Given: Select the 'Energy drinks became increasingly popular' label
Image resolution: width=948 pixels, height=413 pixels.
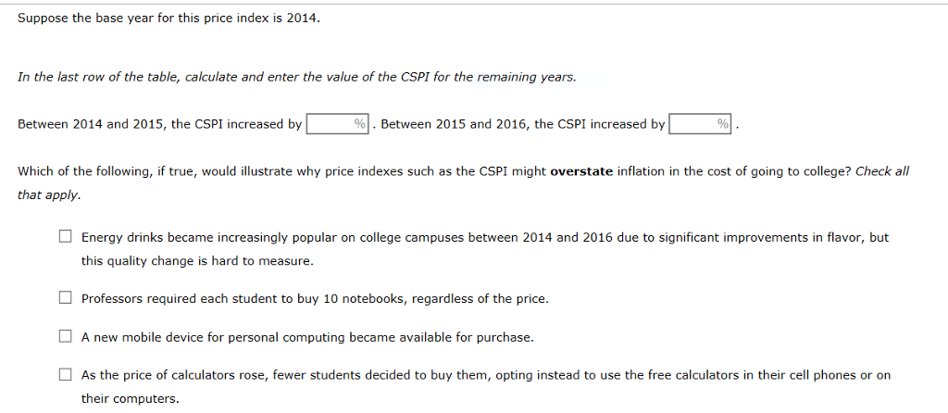Looking at the screenshot, I should [x=485, y=249].
